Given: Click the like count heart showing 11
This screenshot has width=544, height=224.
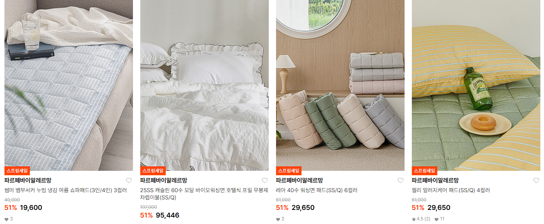Looking at the screenshot, I should pos(436,219).
